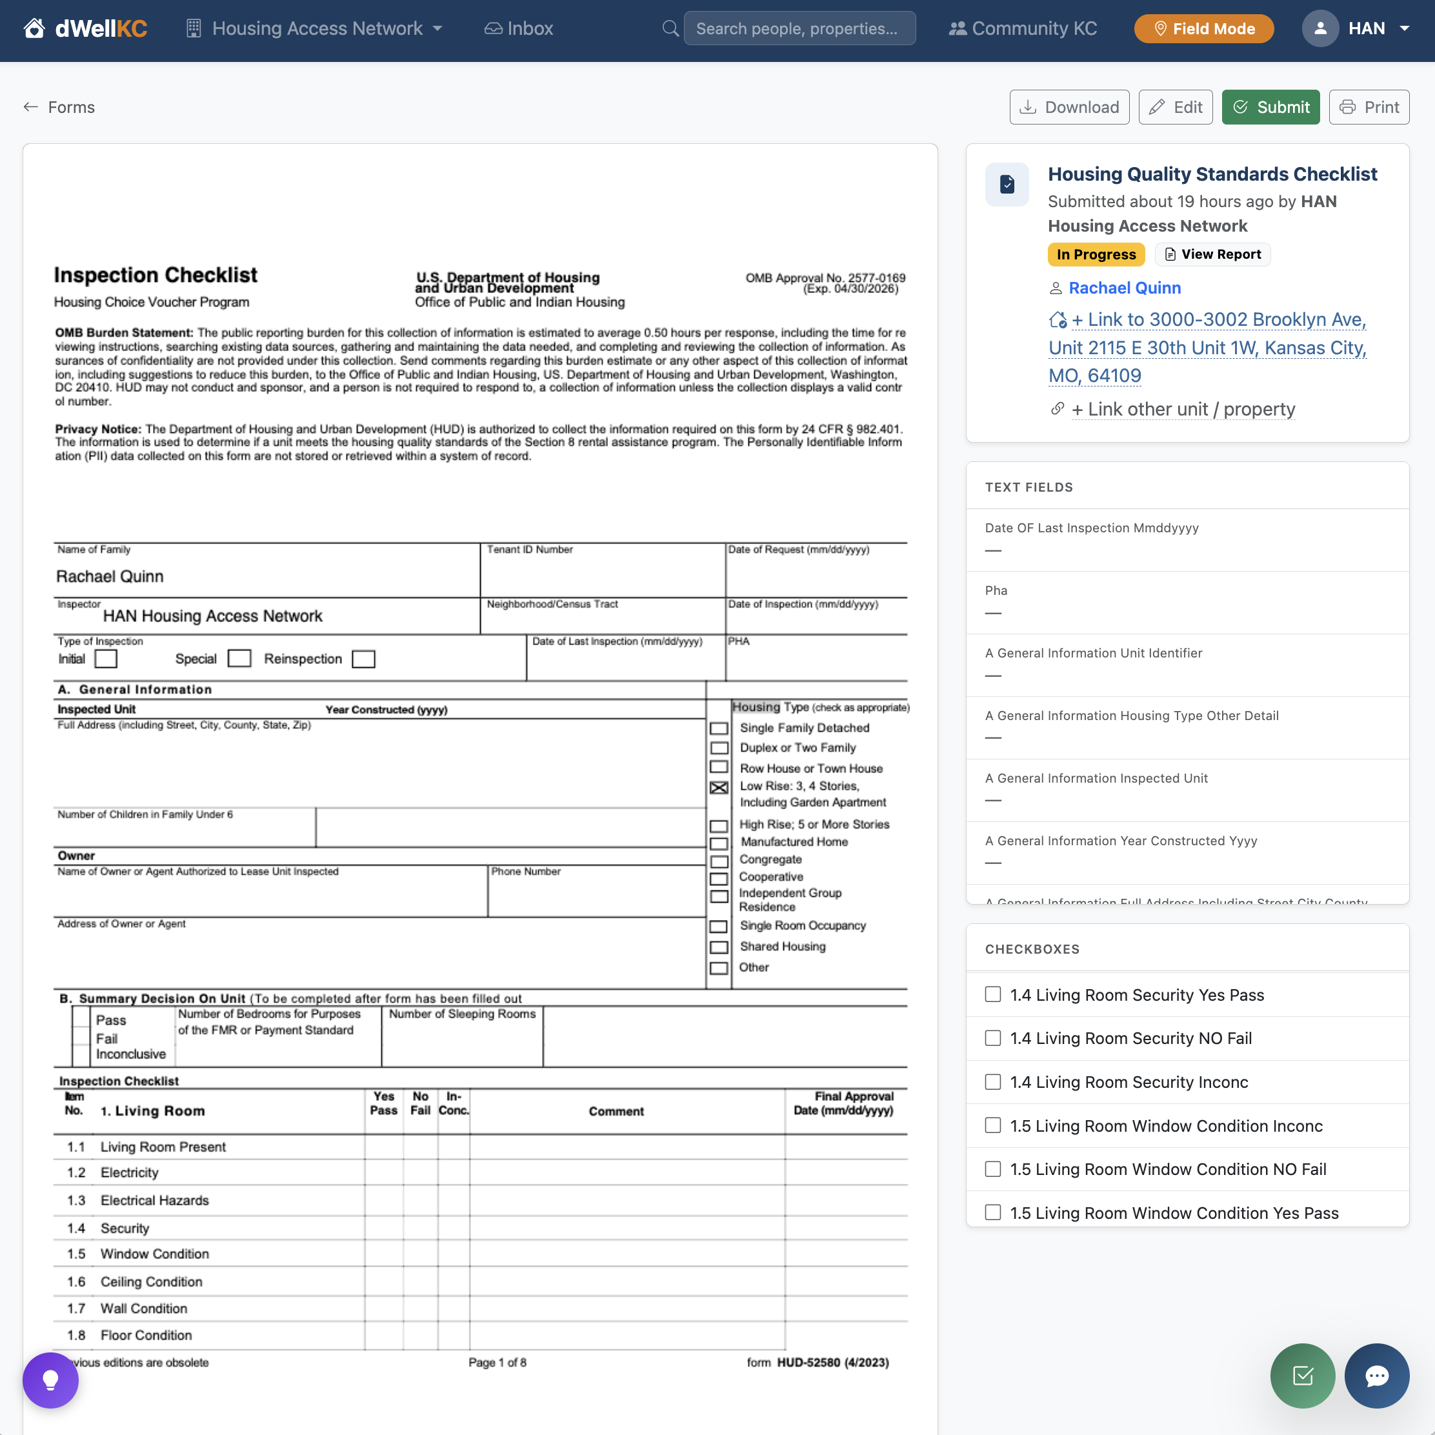
Task: Click the person icon beside Rachael Quinn
Action: pyautogui.click(x=1056, y=288)
